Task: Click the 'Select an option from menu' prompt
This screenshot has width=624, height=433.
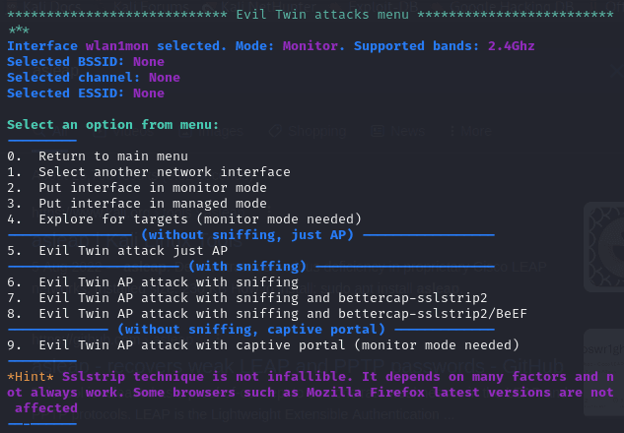Action: (x=113, y=125)
